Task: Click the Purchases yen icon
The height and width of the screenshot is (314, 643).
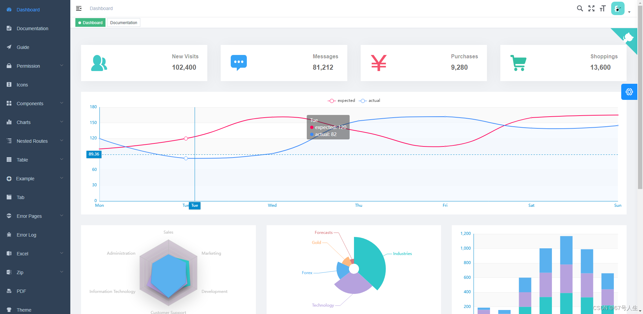Action: coord(379,63)
